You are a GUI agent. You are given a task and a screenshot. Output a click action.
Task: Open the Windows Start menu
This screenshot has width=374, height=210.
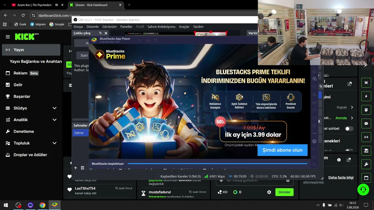coord(6,205)
